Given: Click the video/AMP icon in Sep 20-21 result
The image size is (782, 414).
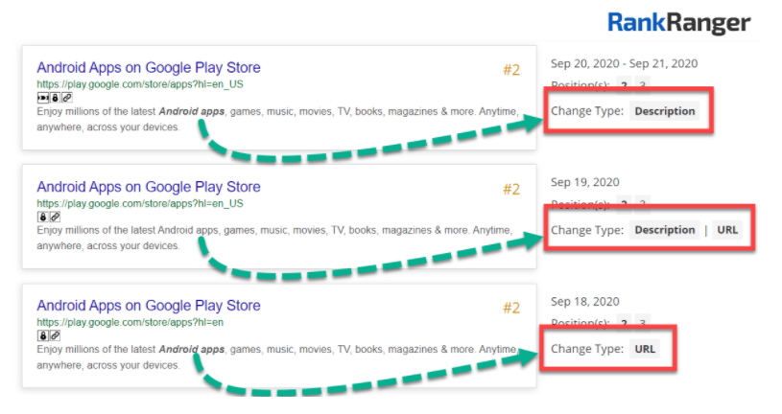Looking at the screenshot, I should point(43,98).
